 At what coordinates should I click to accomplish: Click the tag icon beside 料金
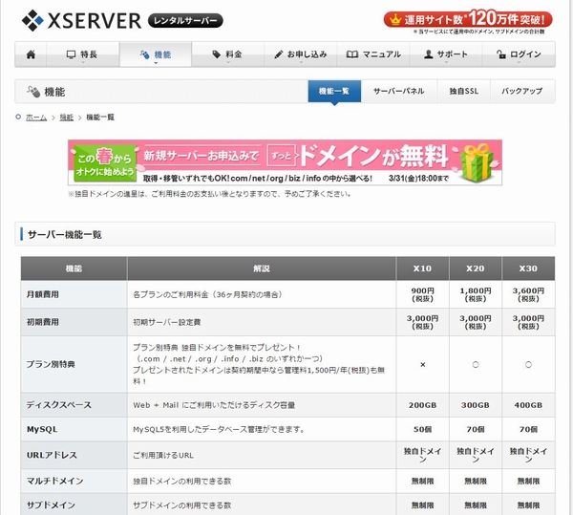click(x=217, y=54)
